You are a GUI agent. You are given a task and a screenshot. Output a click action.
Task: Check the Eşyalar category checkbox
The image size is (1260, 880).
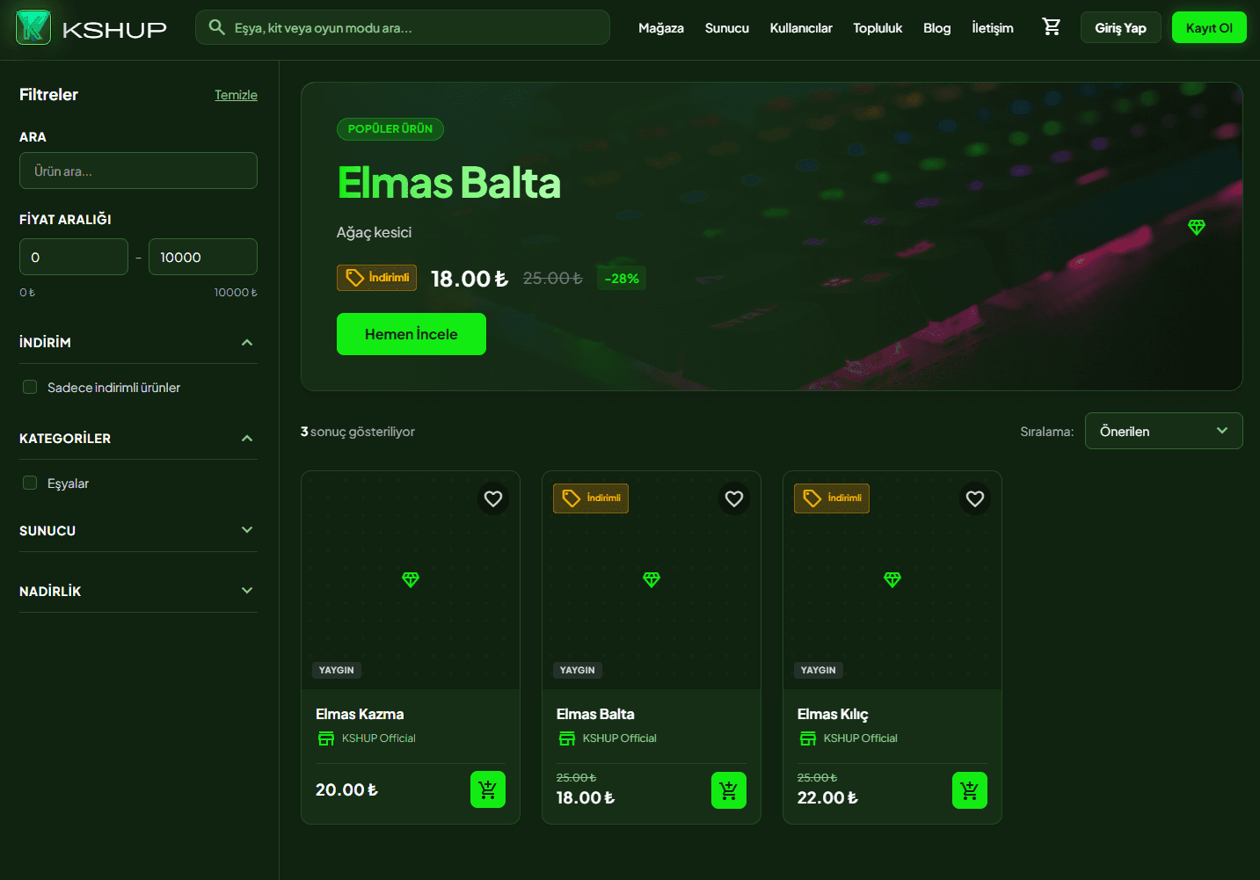[30, 483]
